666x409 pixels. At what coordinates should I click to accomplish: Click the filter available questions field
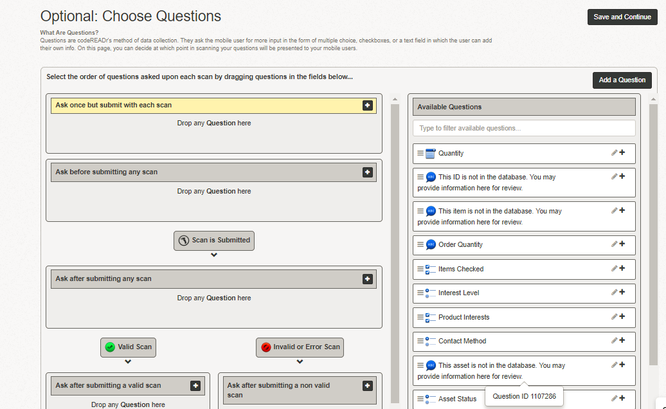coord(524,128)
